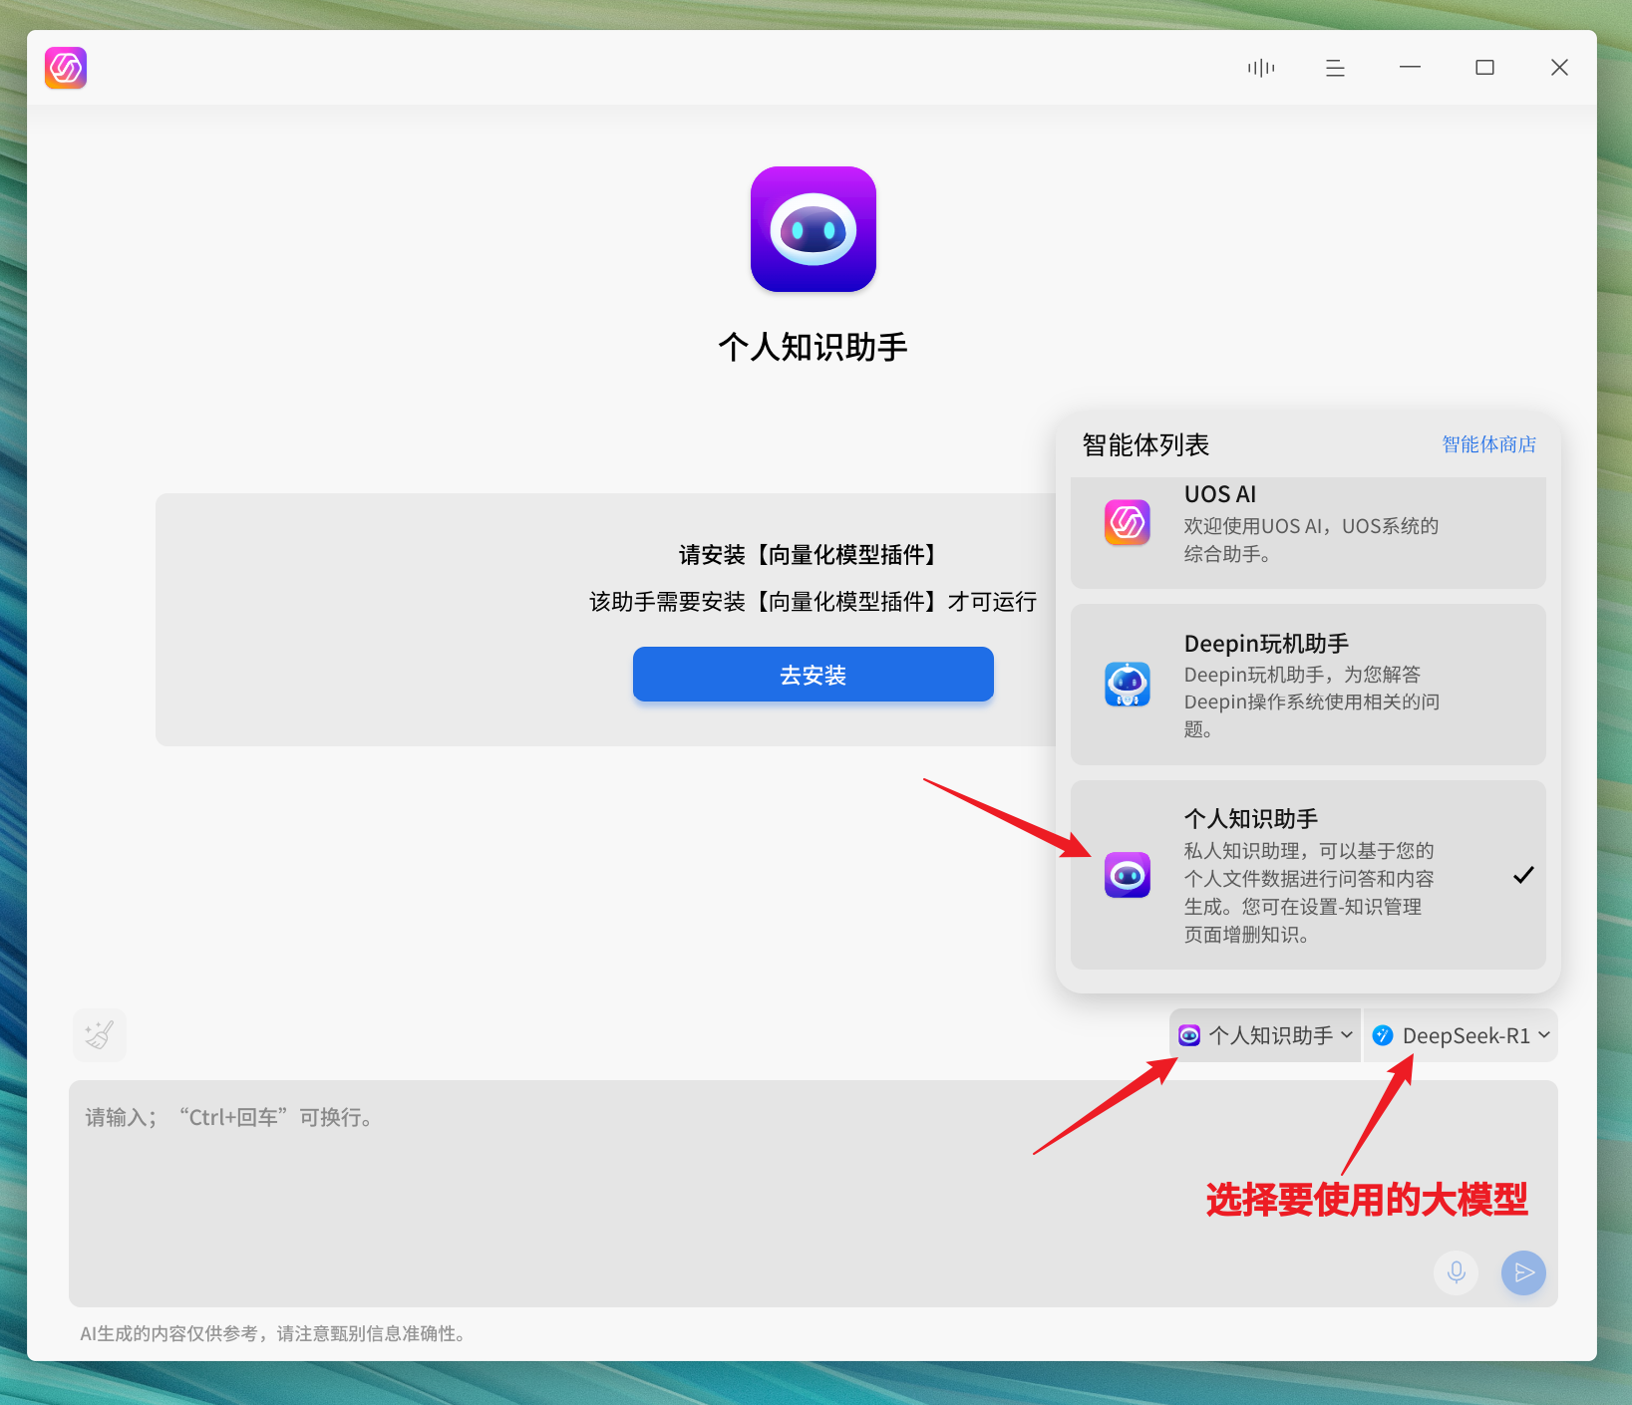The width and height of the screenshot is (1632, 1405).
Task: Click the clear conversation broom icon
Action: [100, 1034]
